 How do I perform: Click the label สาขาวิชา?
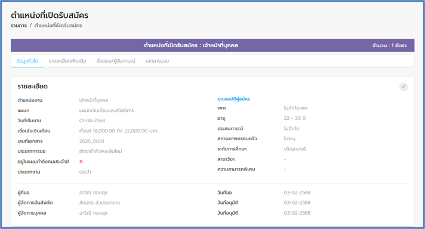[x=226, y=159]
